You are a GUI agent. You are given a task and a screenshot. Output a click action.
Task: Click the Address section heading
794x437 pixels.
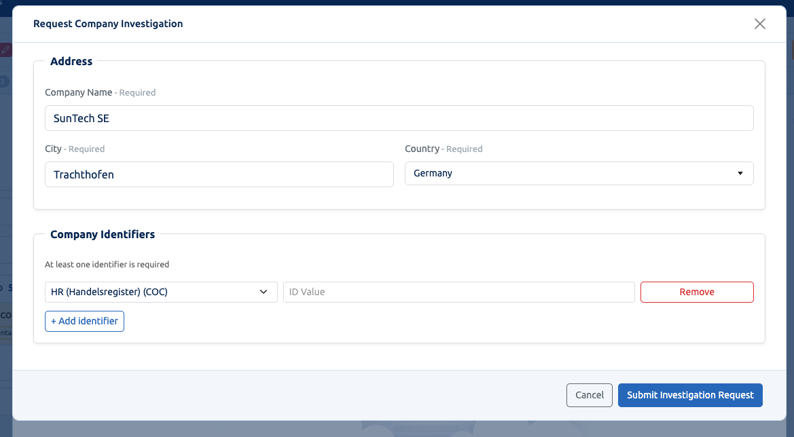(71, 61)
